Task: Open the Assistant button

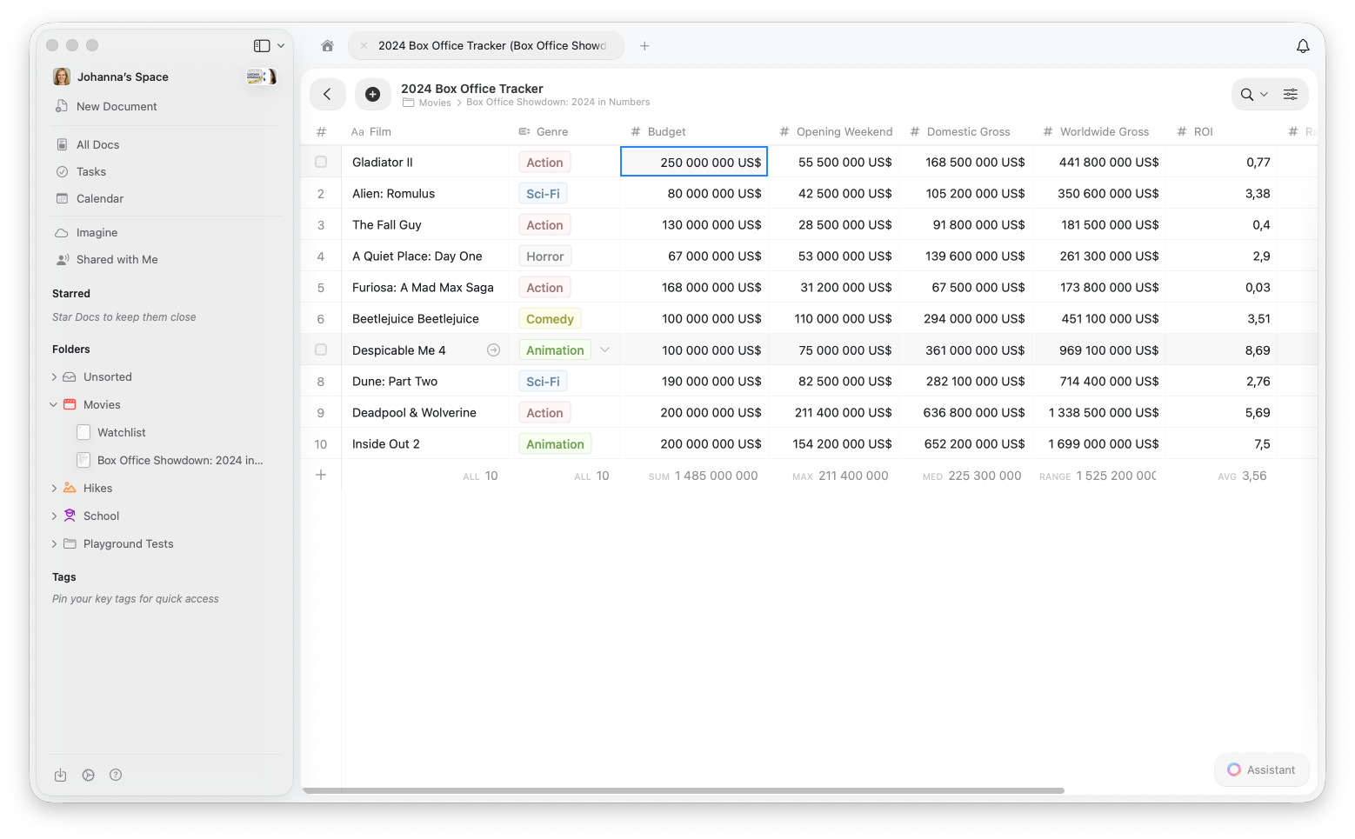Action: tap(1262, 769)
